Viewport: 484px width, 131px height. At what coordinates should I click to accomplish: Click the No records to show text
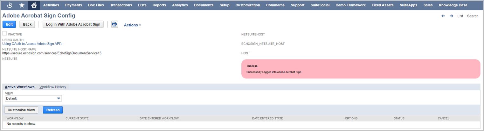[21, 124]
